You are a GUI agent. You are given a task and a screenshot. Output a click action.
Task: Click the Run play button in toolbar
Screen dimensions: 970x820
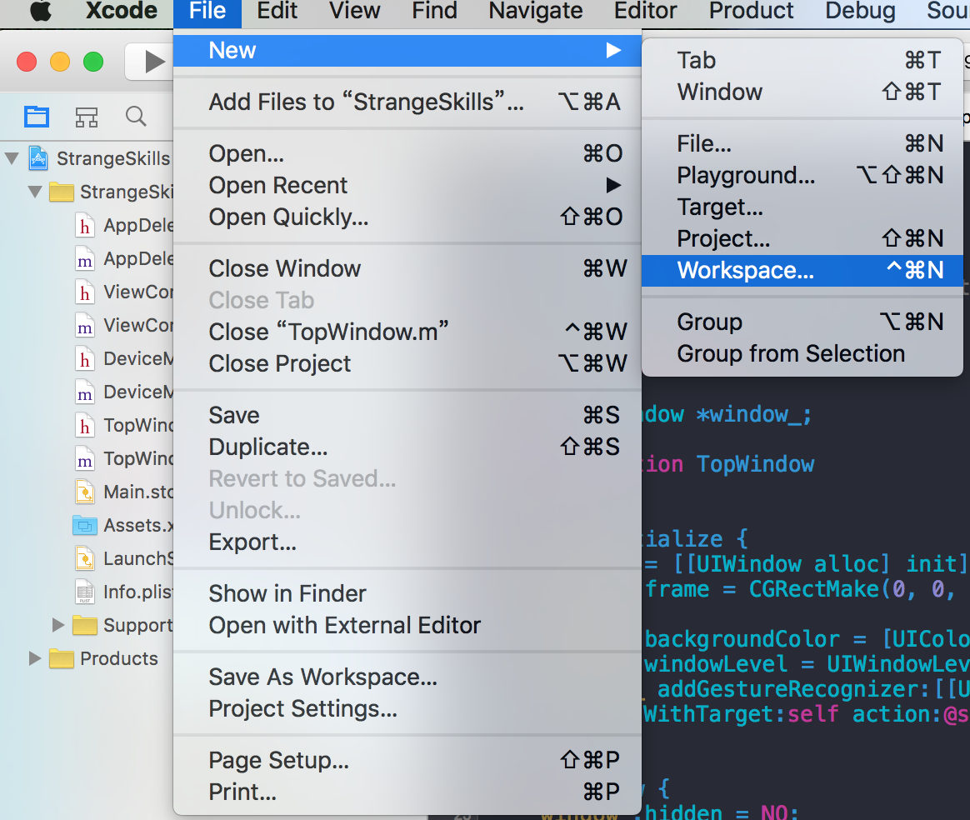[x=154, y=61]
